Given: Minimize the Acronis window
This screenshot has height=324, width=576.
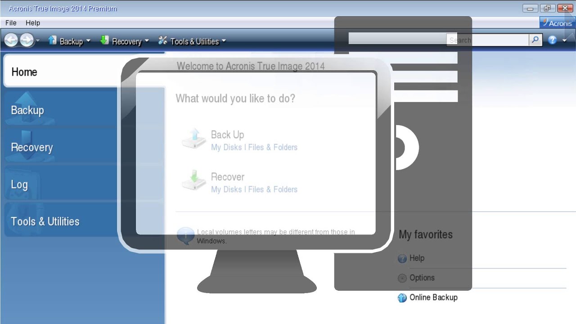Looking at the screenshot, I should pos(531,9).
